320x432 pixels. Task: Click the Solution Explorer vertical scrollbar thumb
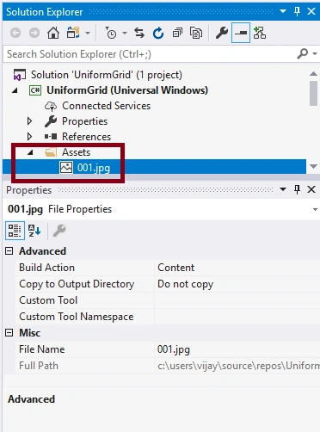(x=313, y=93)
